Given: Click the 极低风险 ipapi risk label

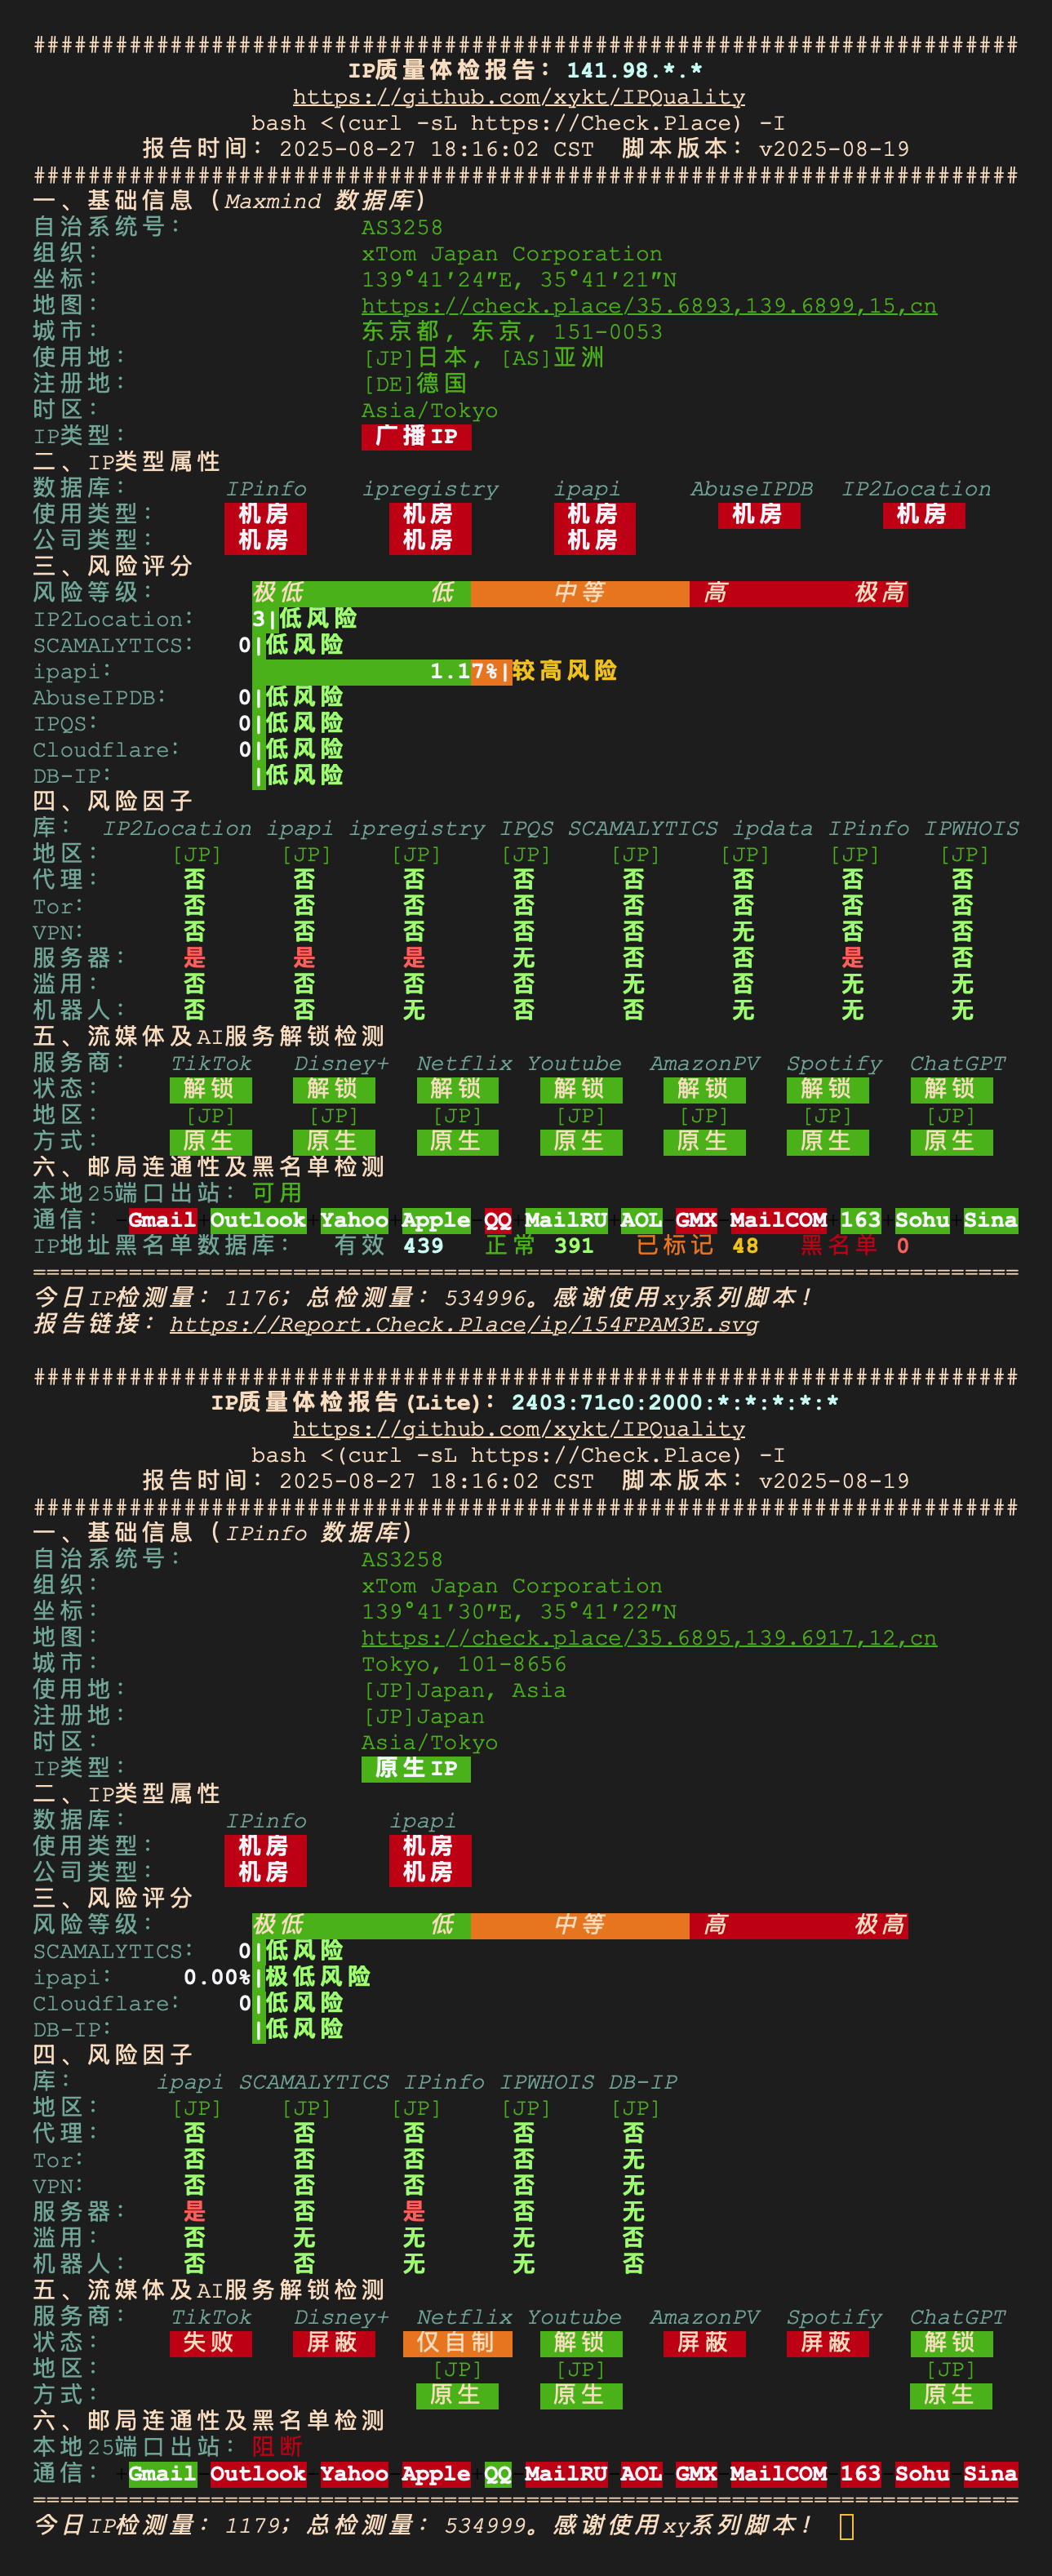Looking at the screenshot, I should click(x=317, y=1976).
